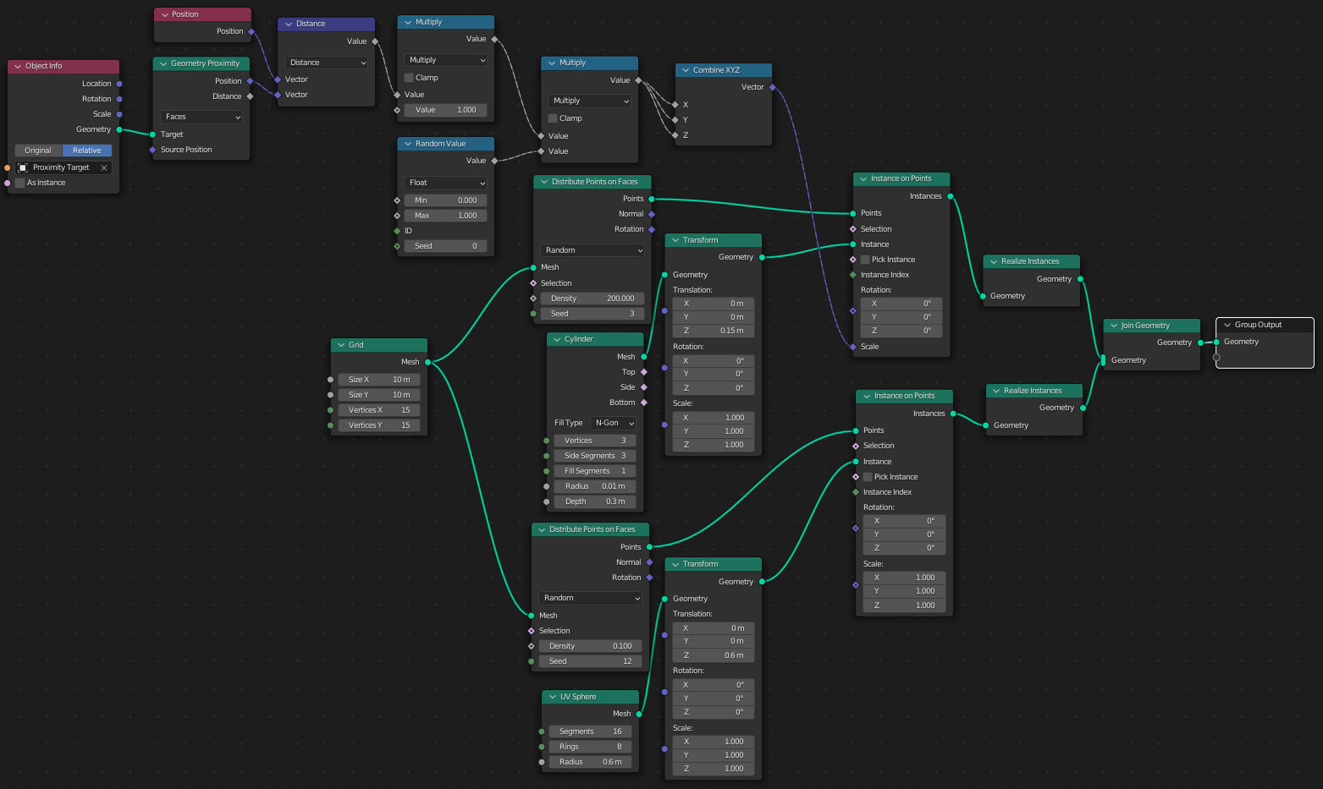Toggle Clamp in Multiply node with Value 1.000

409,78
